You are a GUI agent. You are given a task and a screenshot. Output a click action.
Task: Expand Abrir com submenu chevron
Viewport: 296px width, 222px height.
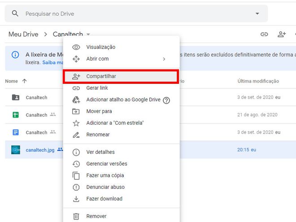(164, 59)
